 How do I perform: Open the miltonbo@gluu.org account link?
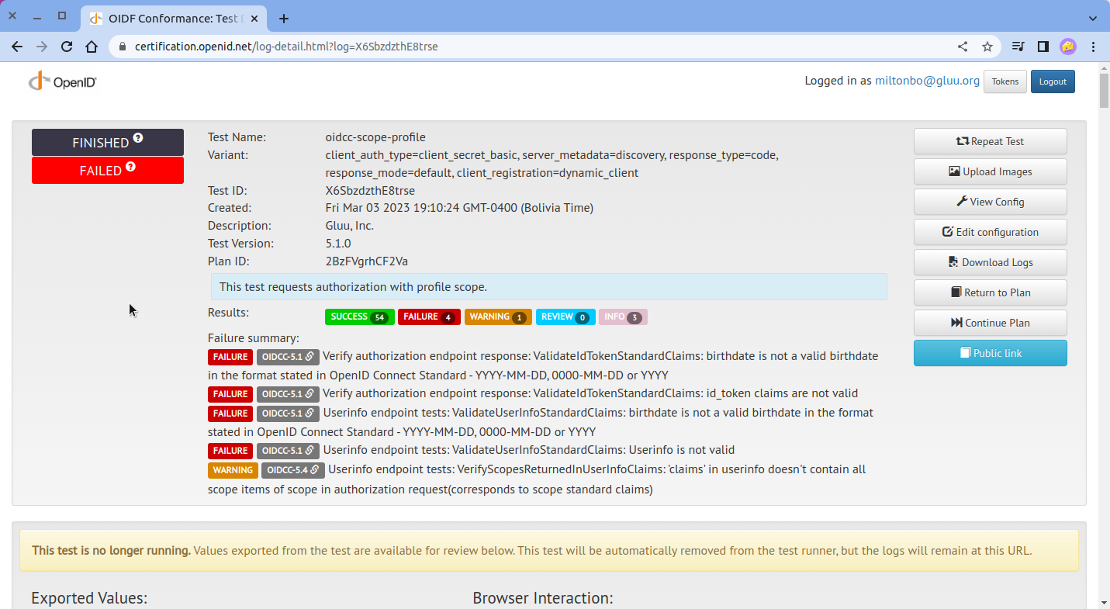(x=927, y=81)
